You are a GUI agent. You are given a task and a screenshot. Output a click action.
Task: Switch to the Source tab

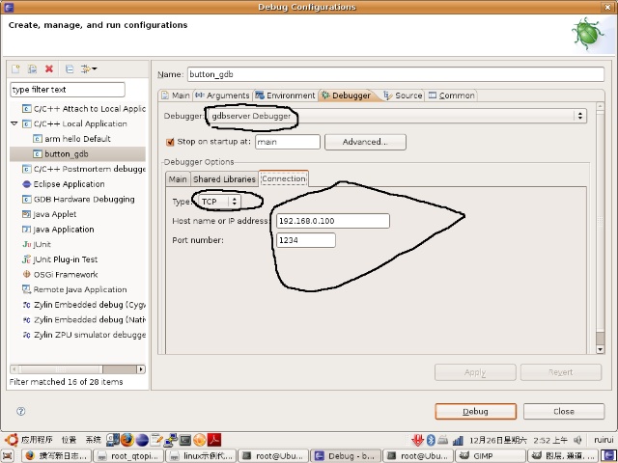403,95
